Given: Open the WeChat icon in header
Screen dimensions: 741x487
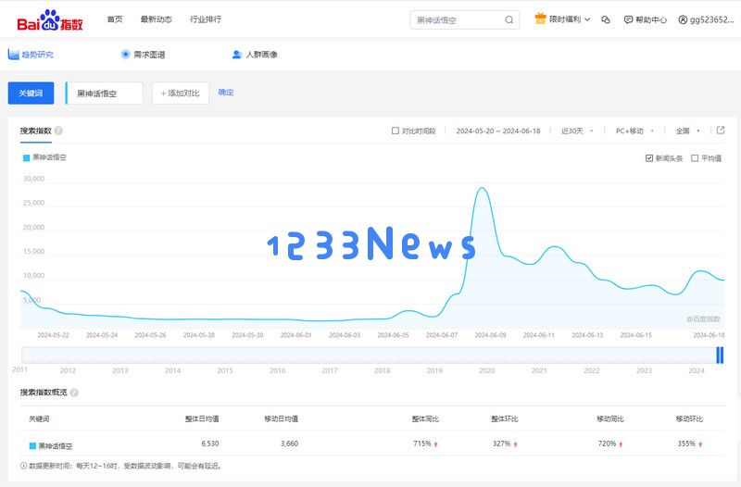Looking at the screenshot, I should [606, 19].
